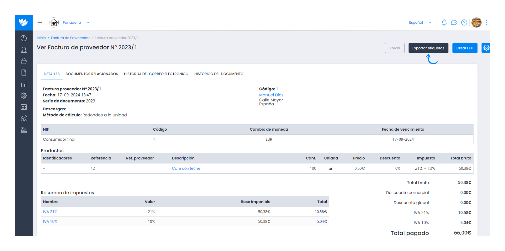This screenshot has width=505, height=251.
Task: Open Historial del Correo Electrónico tab
Action: 156,74
